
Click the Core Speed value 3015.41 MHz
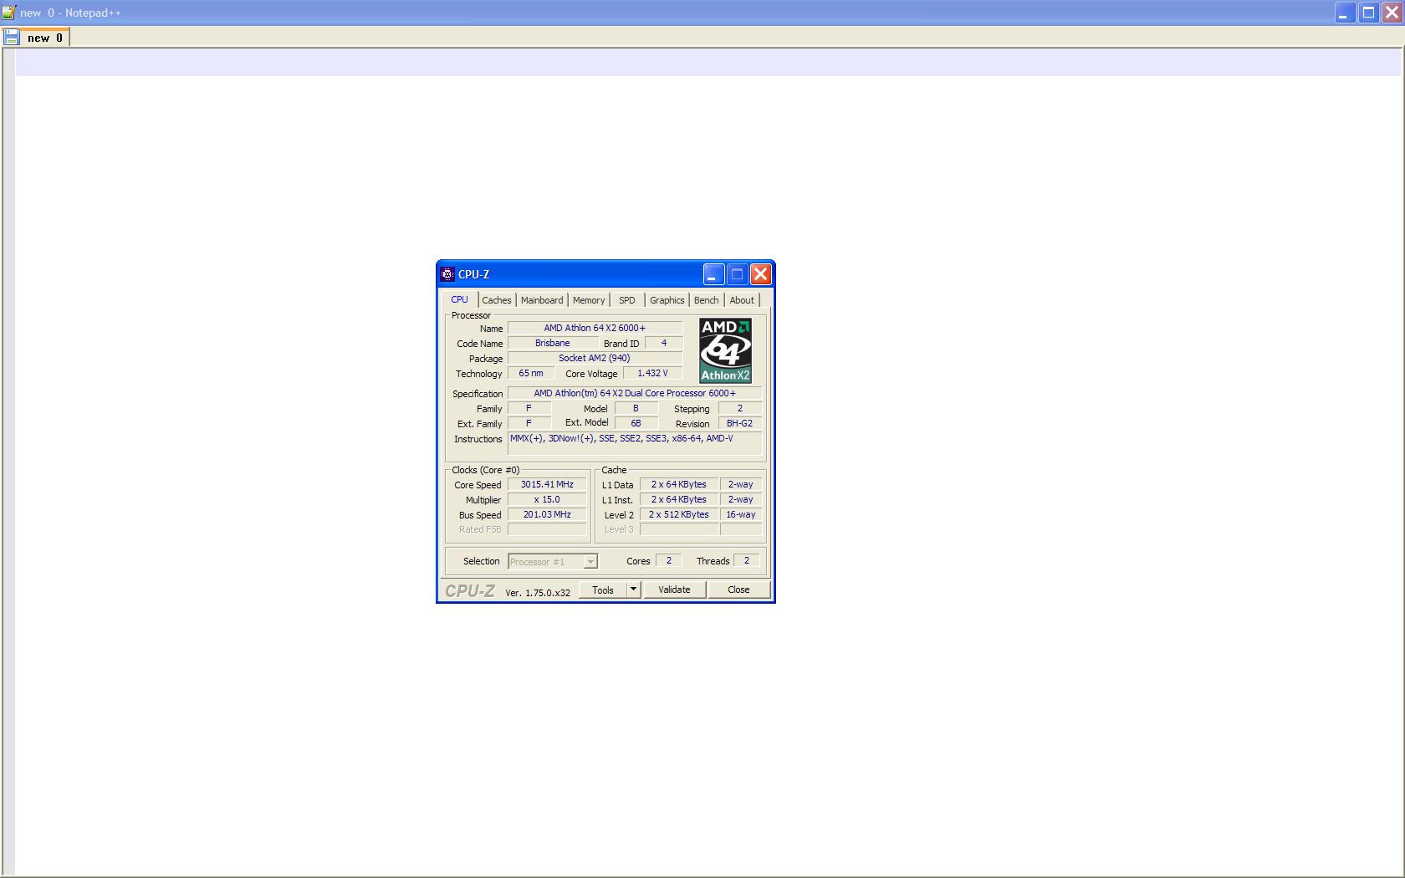[547, 484]
